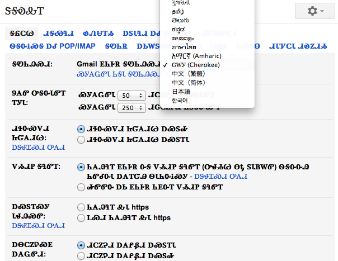Choose 한국어 from the language dropdown
This screenshot has height=261, width=338.
point(181,101)
